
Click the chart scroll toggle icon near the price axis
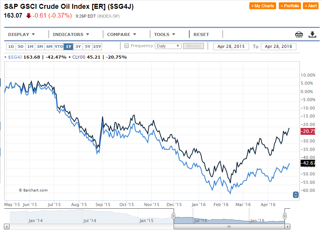pyautogui.click(x=295, y=195)
